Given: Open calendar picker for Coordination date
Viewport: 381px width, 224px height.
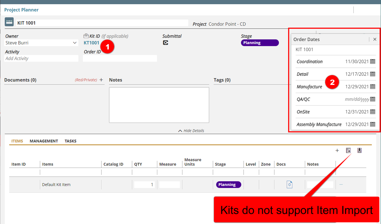Looking at the screenshot, I should tap(373, 62).
